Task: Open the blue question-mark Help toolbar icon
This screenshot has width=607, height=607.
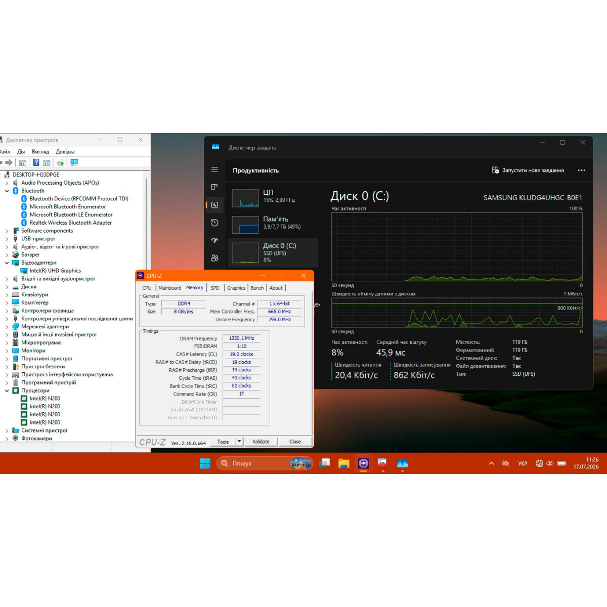Action: pos(36,162)
